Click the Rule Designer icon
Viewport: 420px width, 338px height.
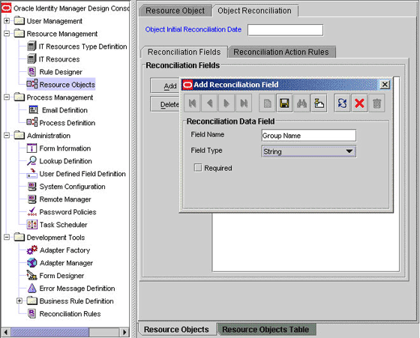click(x=31, y=72)
